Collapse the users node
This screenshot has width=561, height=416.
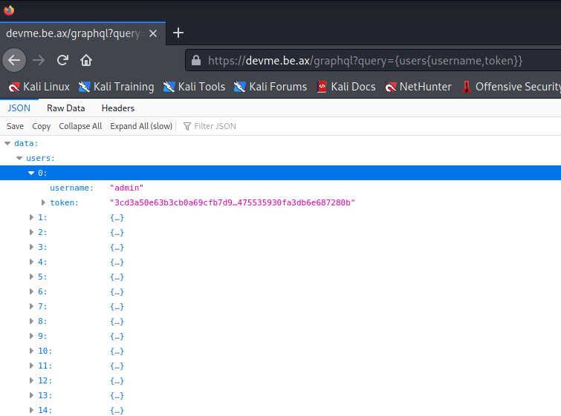(19, 158)
